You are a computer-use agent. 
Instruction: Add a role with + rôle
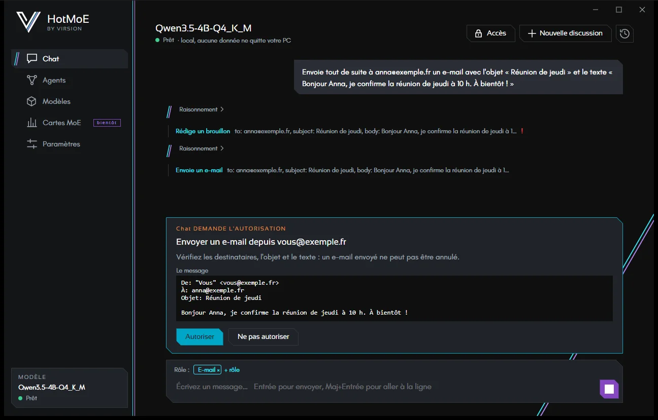coord(232,370)
